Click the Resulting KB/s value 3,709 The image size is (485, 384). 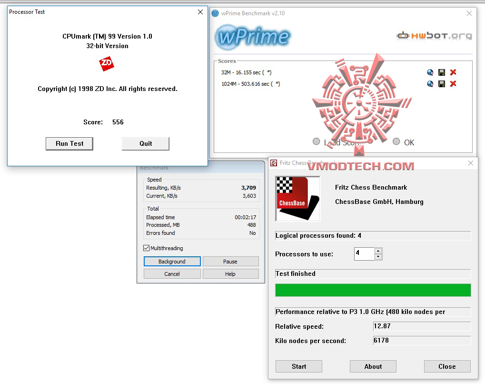(x=248, y=188)
